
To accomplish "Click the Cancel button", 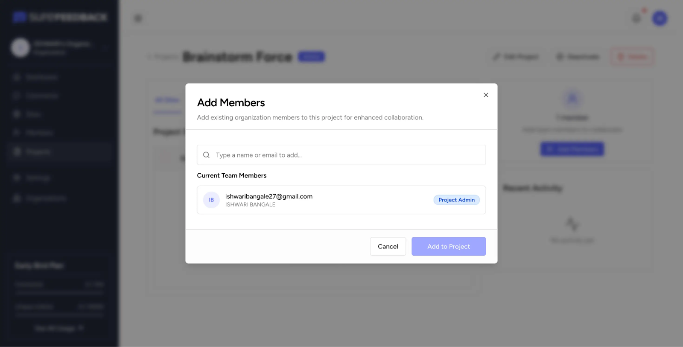I will click(388, 246).
